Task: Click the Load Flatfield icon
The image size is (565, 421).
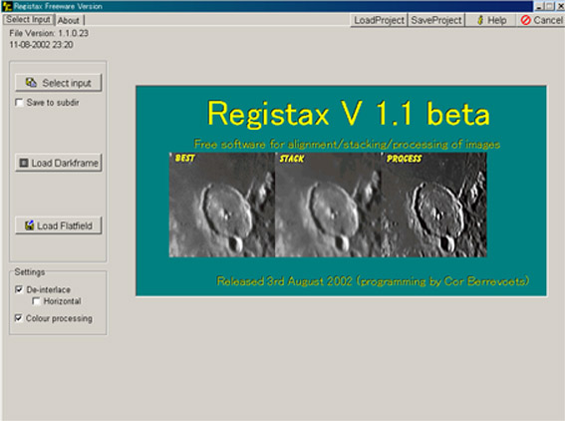Action: [x=30, y=225]
